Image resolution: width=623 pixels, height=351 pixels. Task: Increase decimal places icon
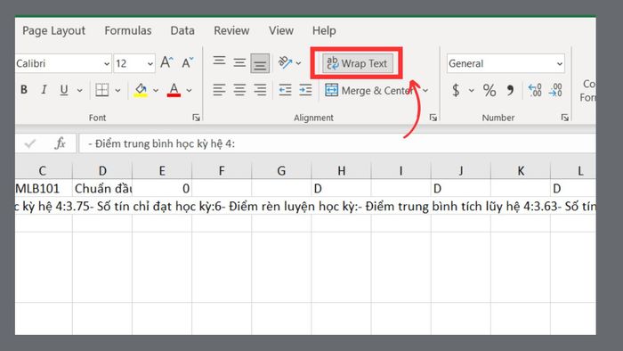point(535,90)
